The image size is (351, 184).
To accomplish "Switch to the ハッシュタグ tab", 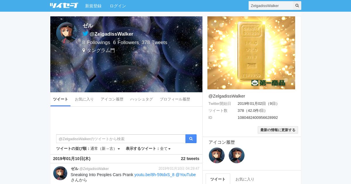I will pyautogui.click(x=142, y=99).
